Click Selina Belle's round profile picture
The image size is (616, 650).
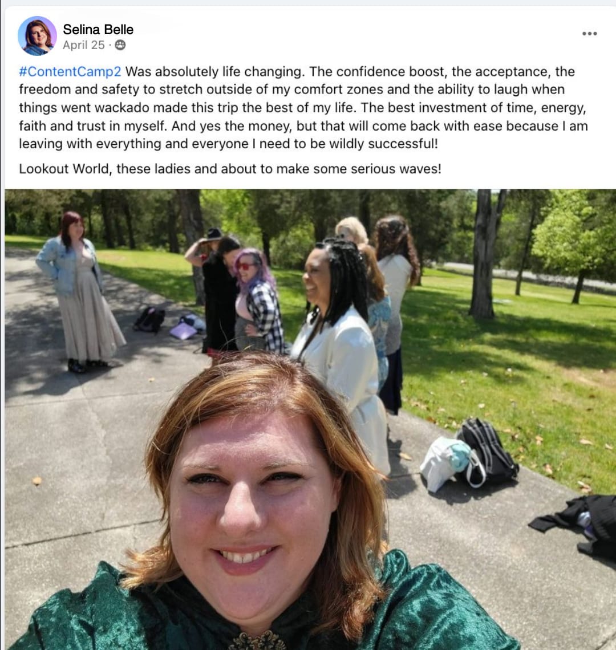(37, 36)
